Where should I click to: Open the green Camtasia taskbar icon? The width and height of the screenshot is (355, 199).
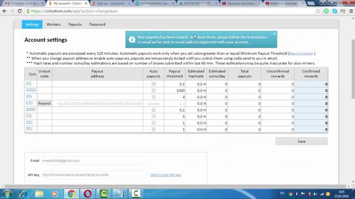[104, 194]
